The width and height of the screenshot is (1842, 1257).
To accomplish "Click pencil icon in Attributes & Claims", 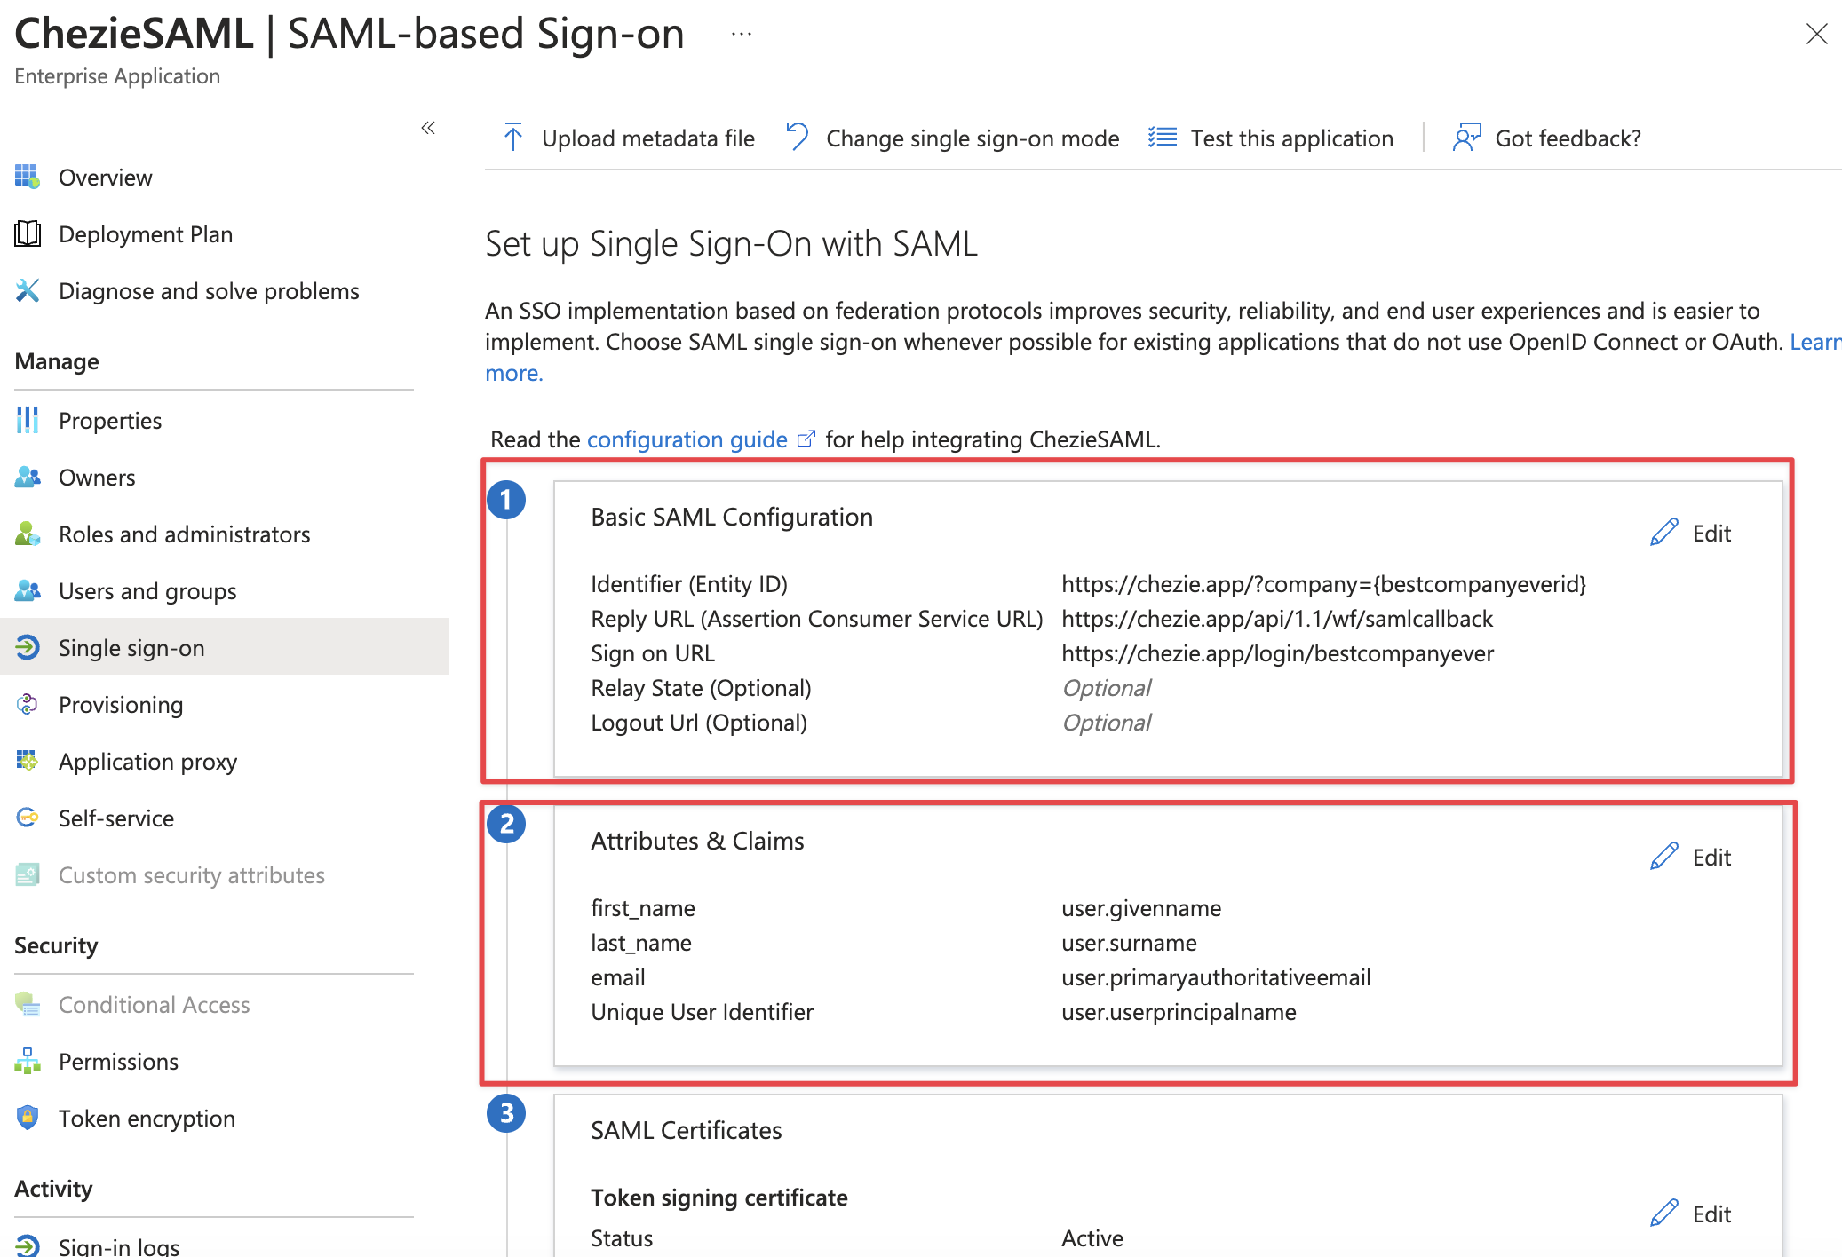I will click(1663, 857).
